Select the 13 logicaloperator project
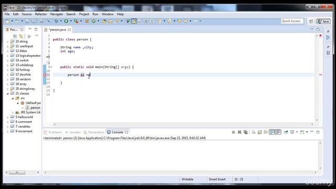The height and width of the screenshot is (189, 336). coord(26,56)
